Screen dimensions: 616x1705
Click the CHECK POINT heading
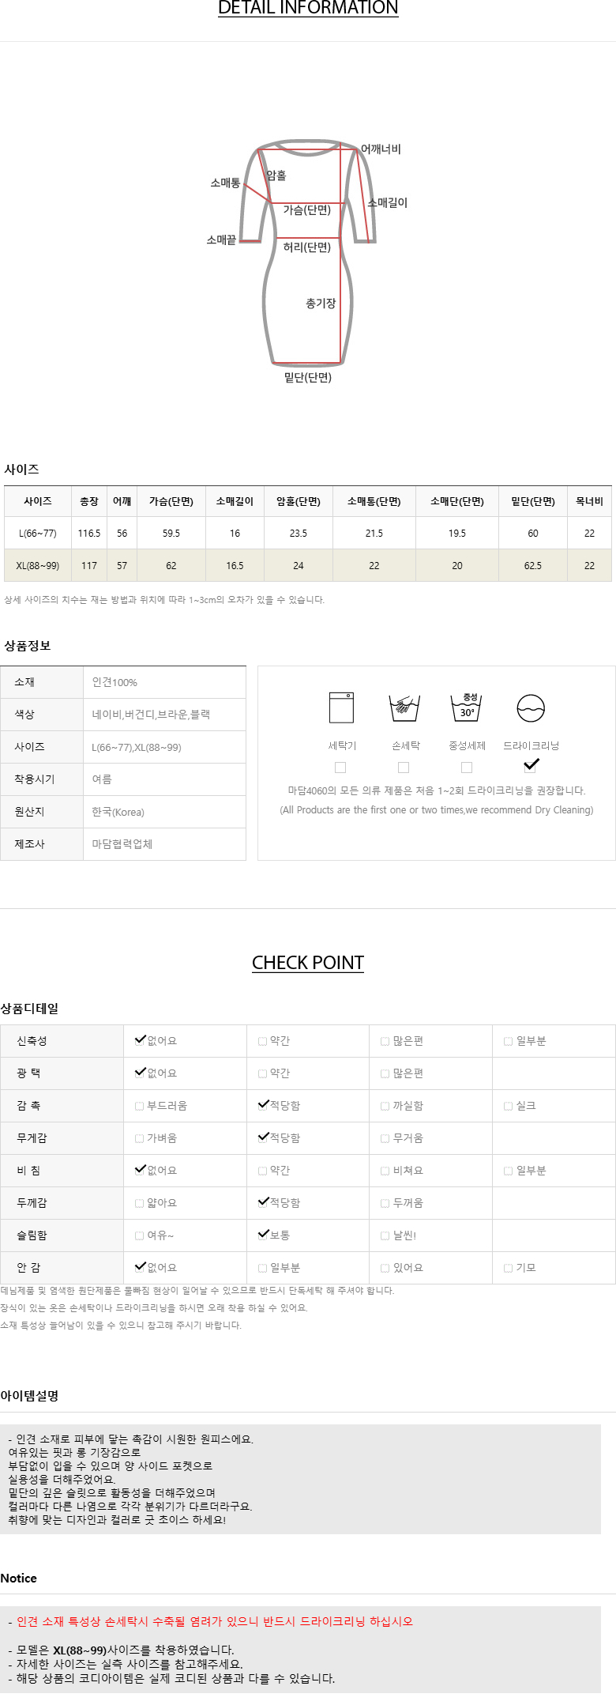coord(308,963)
